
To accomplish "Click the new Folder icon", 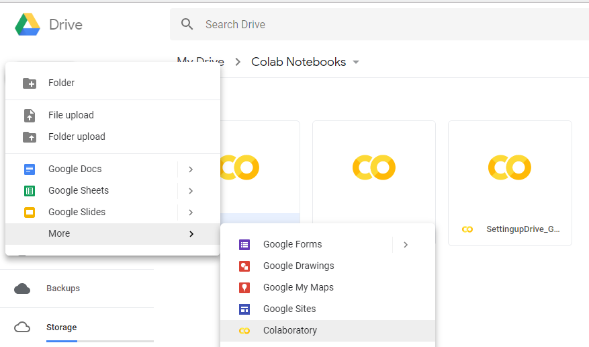I will click(30, 83).
